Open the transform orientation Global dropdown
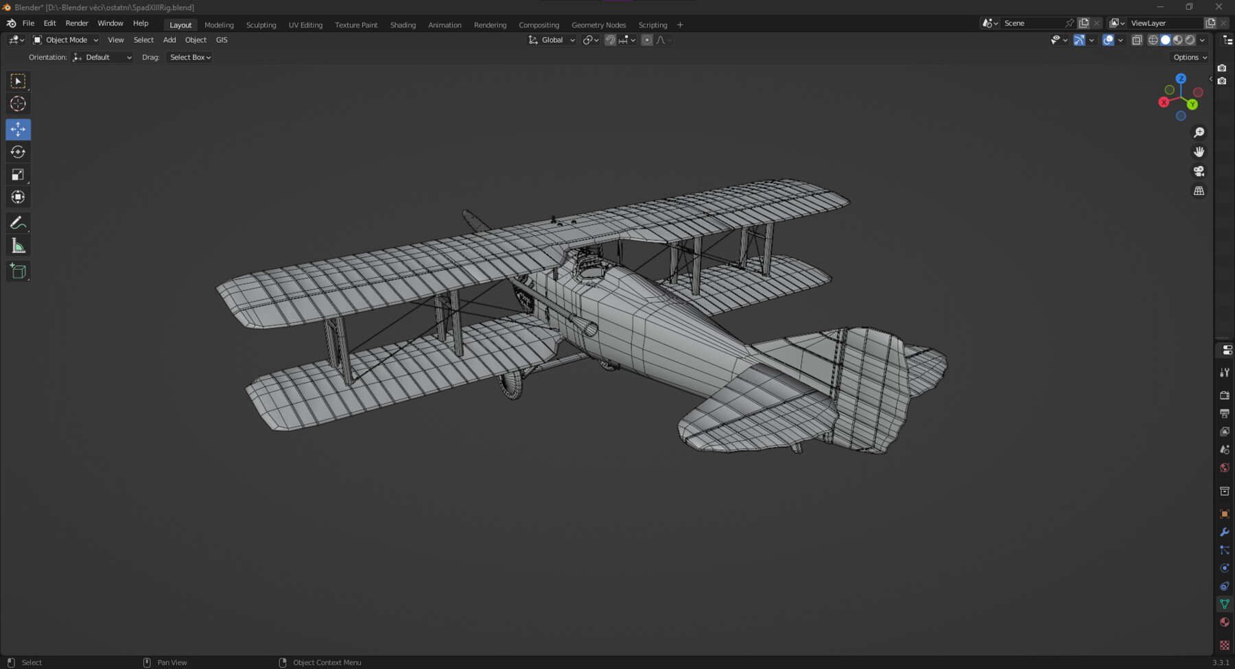 click(x=551, y=40)
